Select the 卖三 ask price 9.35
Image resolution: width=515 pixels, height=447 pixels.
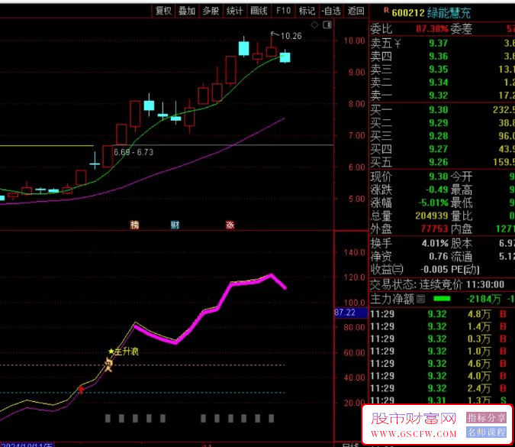(x=439, y=70)
